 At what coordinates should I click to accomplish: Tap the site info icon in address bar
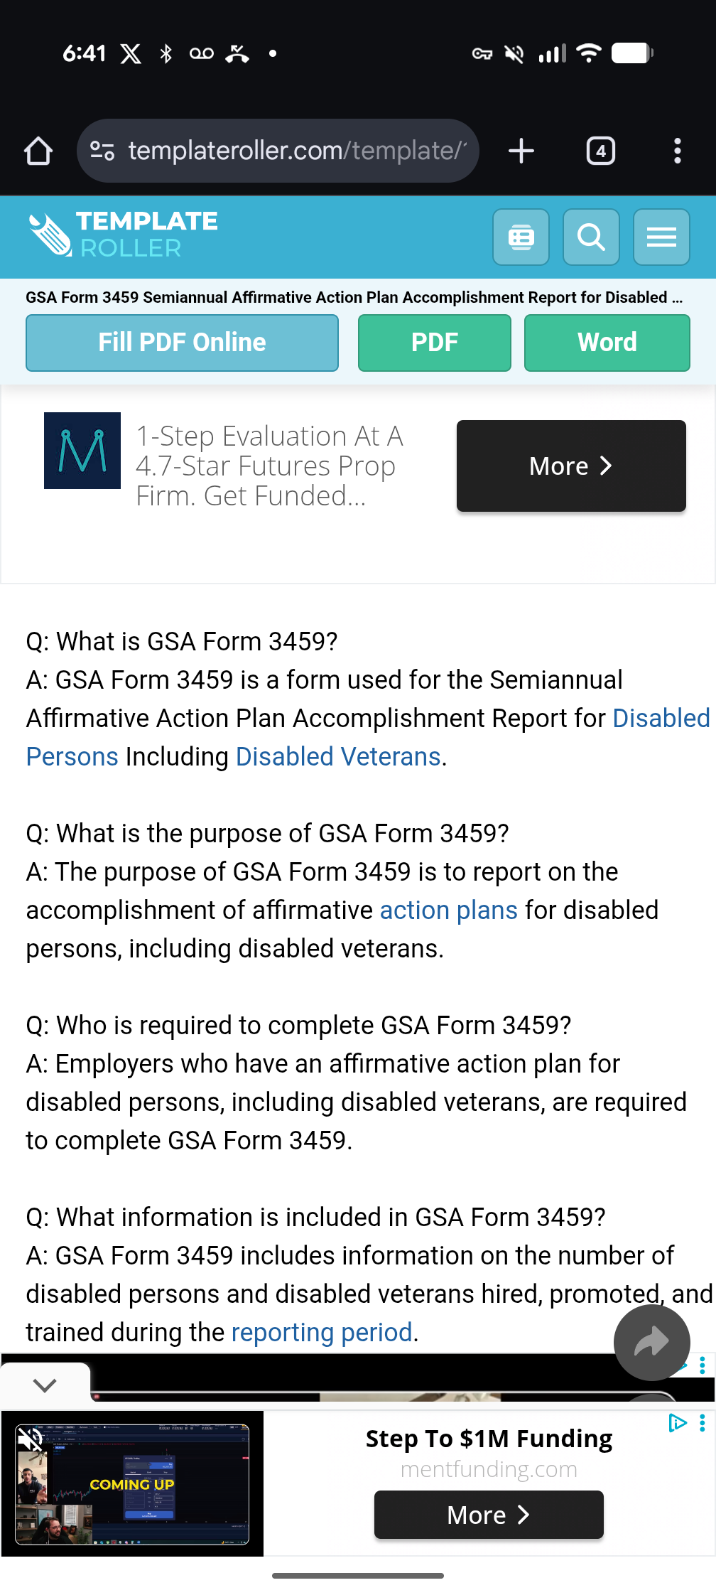102,151
